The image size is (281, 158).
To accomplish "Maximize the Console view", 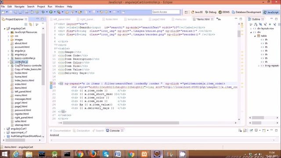I will pos(276,130).
